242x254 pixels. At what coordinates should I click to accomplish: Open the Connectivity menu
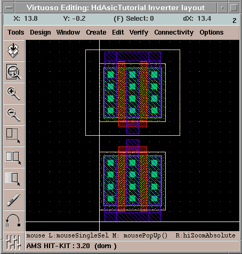[x=174, y=32]
